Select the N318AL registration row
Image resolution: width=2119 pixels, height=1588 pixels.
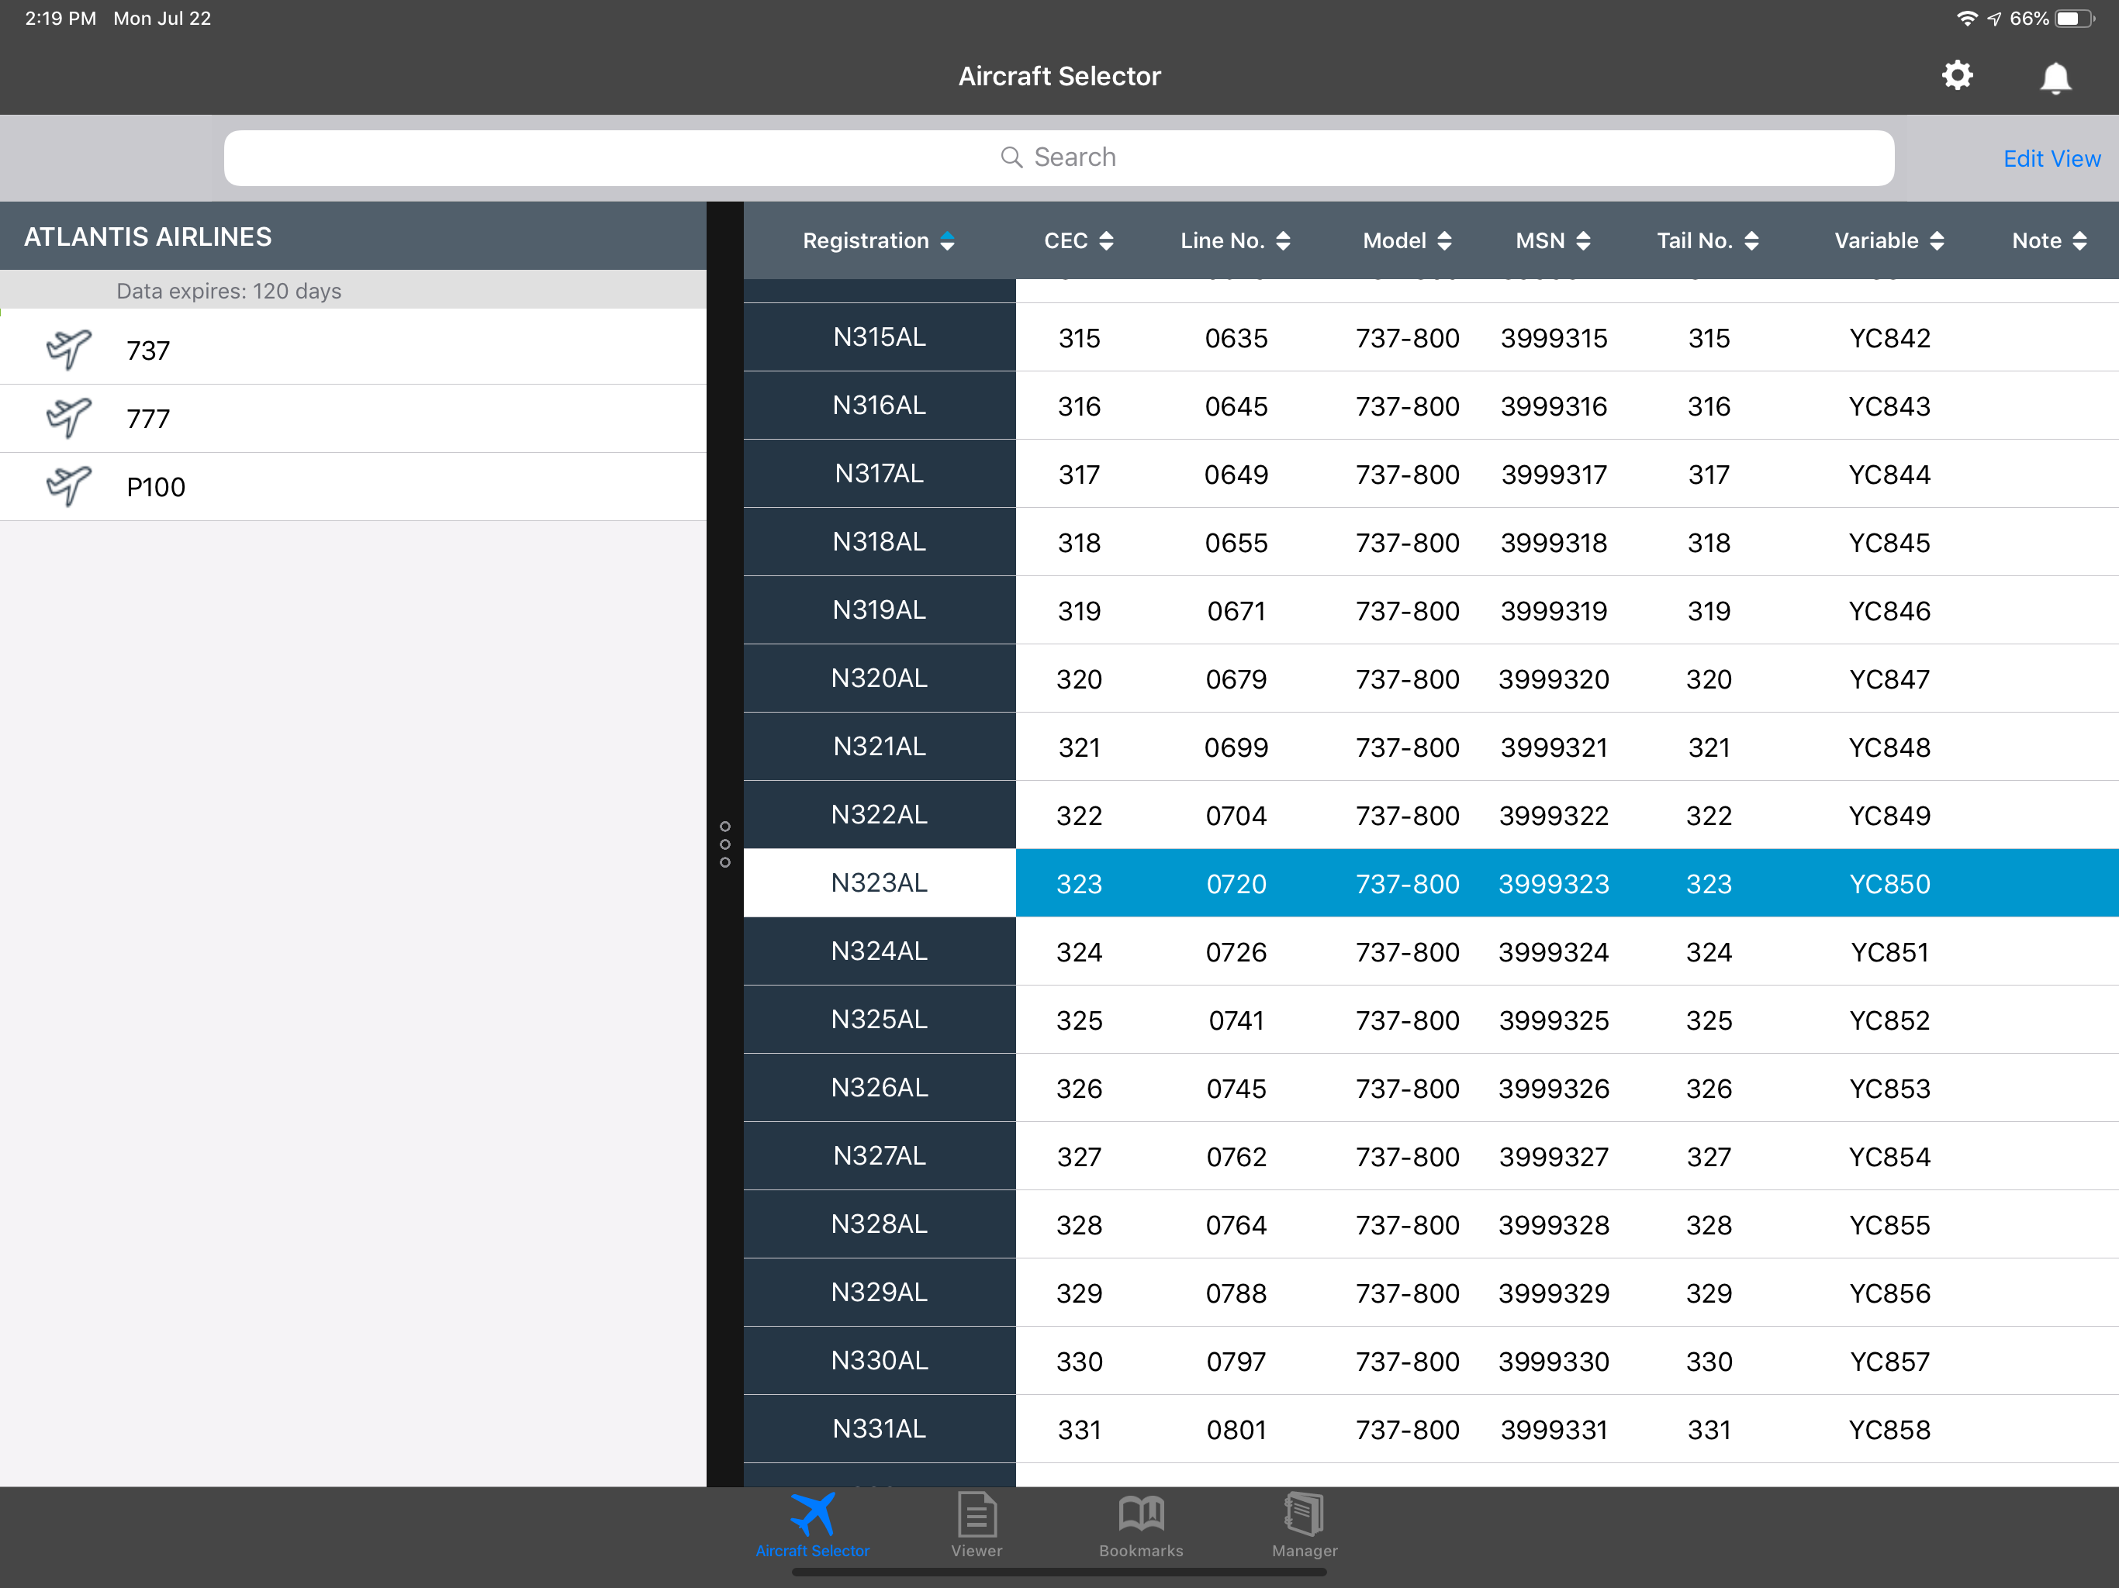pyautogui.click(x=879, y=542)
